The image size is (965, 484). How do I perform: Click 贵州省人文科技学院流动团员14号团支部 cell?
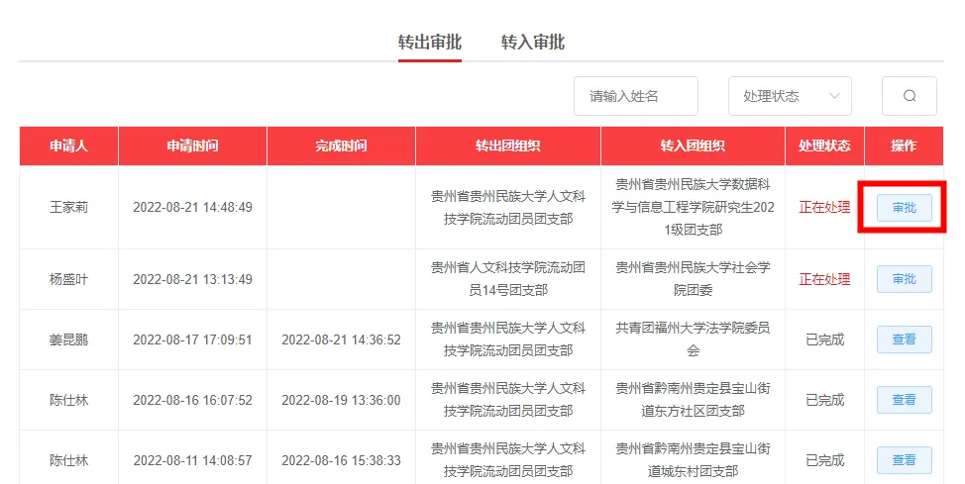[507, 279]
